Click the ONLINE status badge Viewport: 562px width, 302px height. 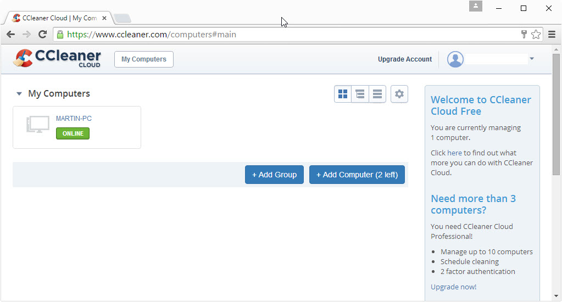[x=73, y=133]
